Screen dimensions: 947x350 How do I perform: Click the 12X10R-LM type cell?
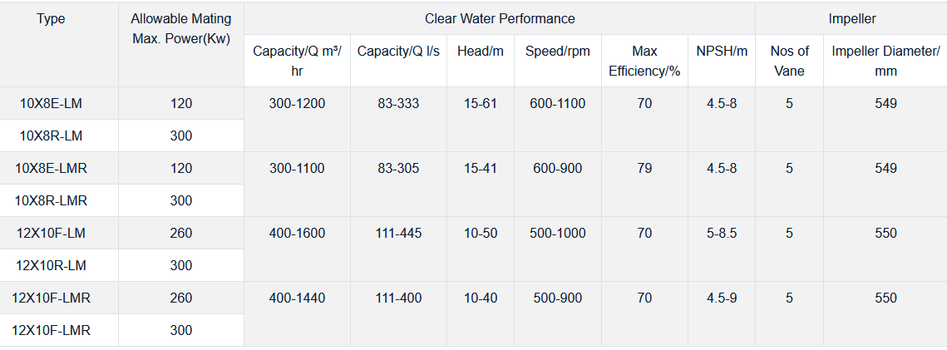51,265
